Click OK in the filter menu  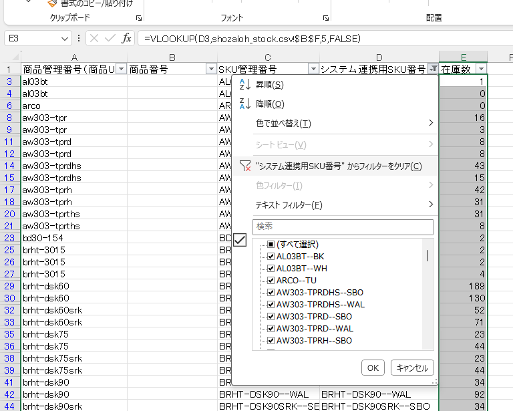pos(373,368)
